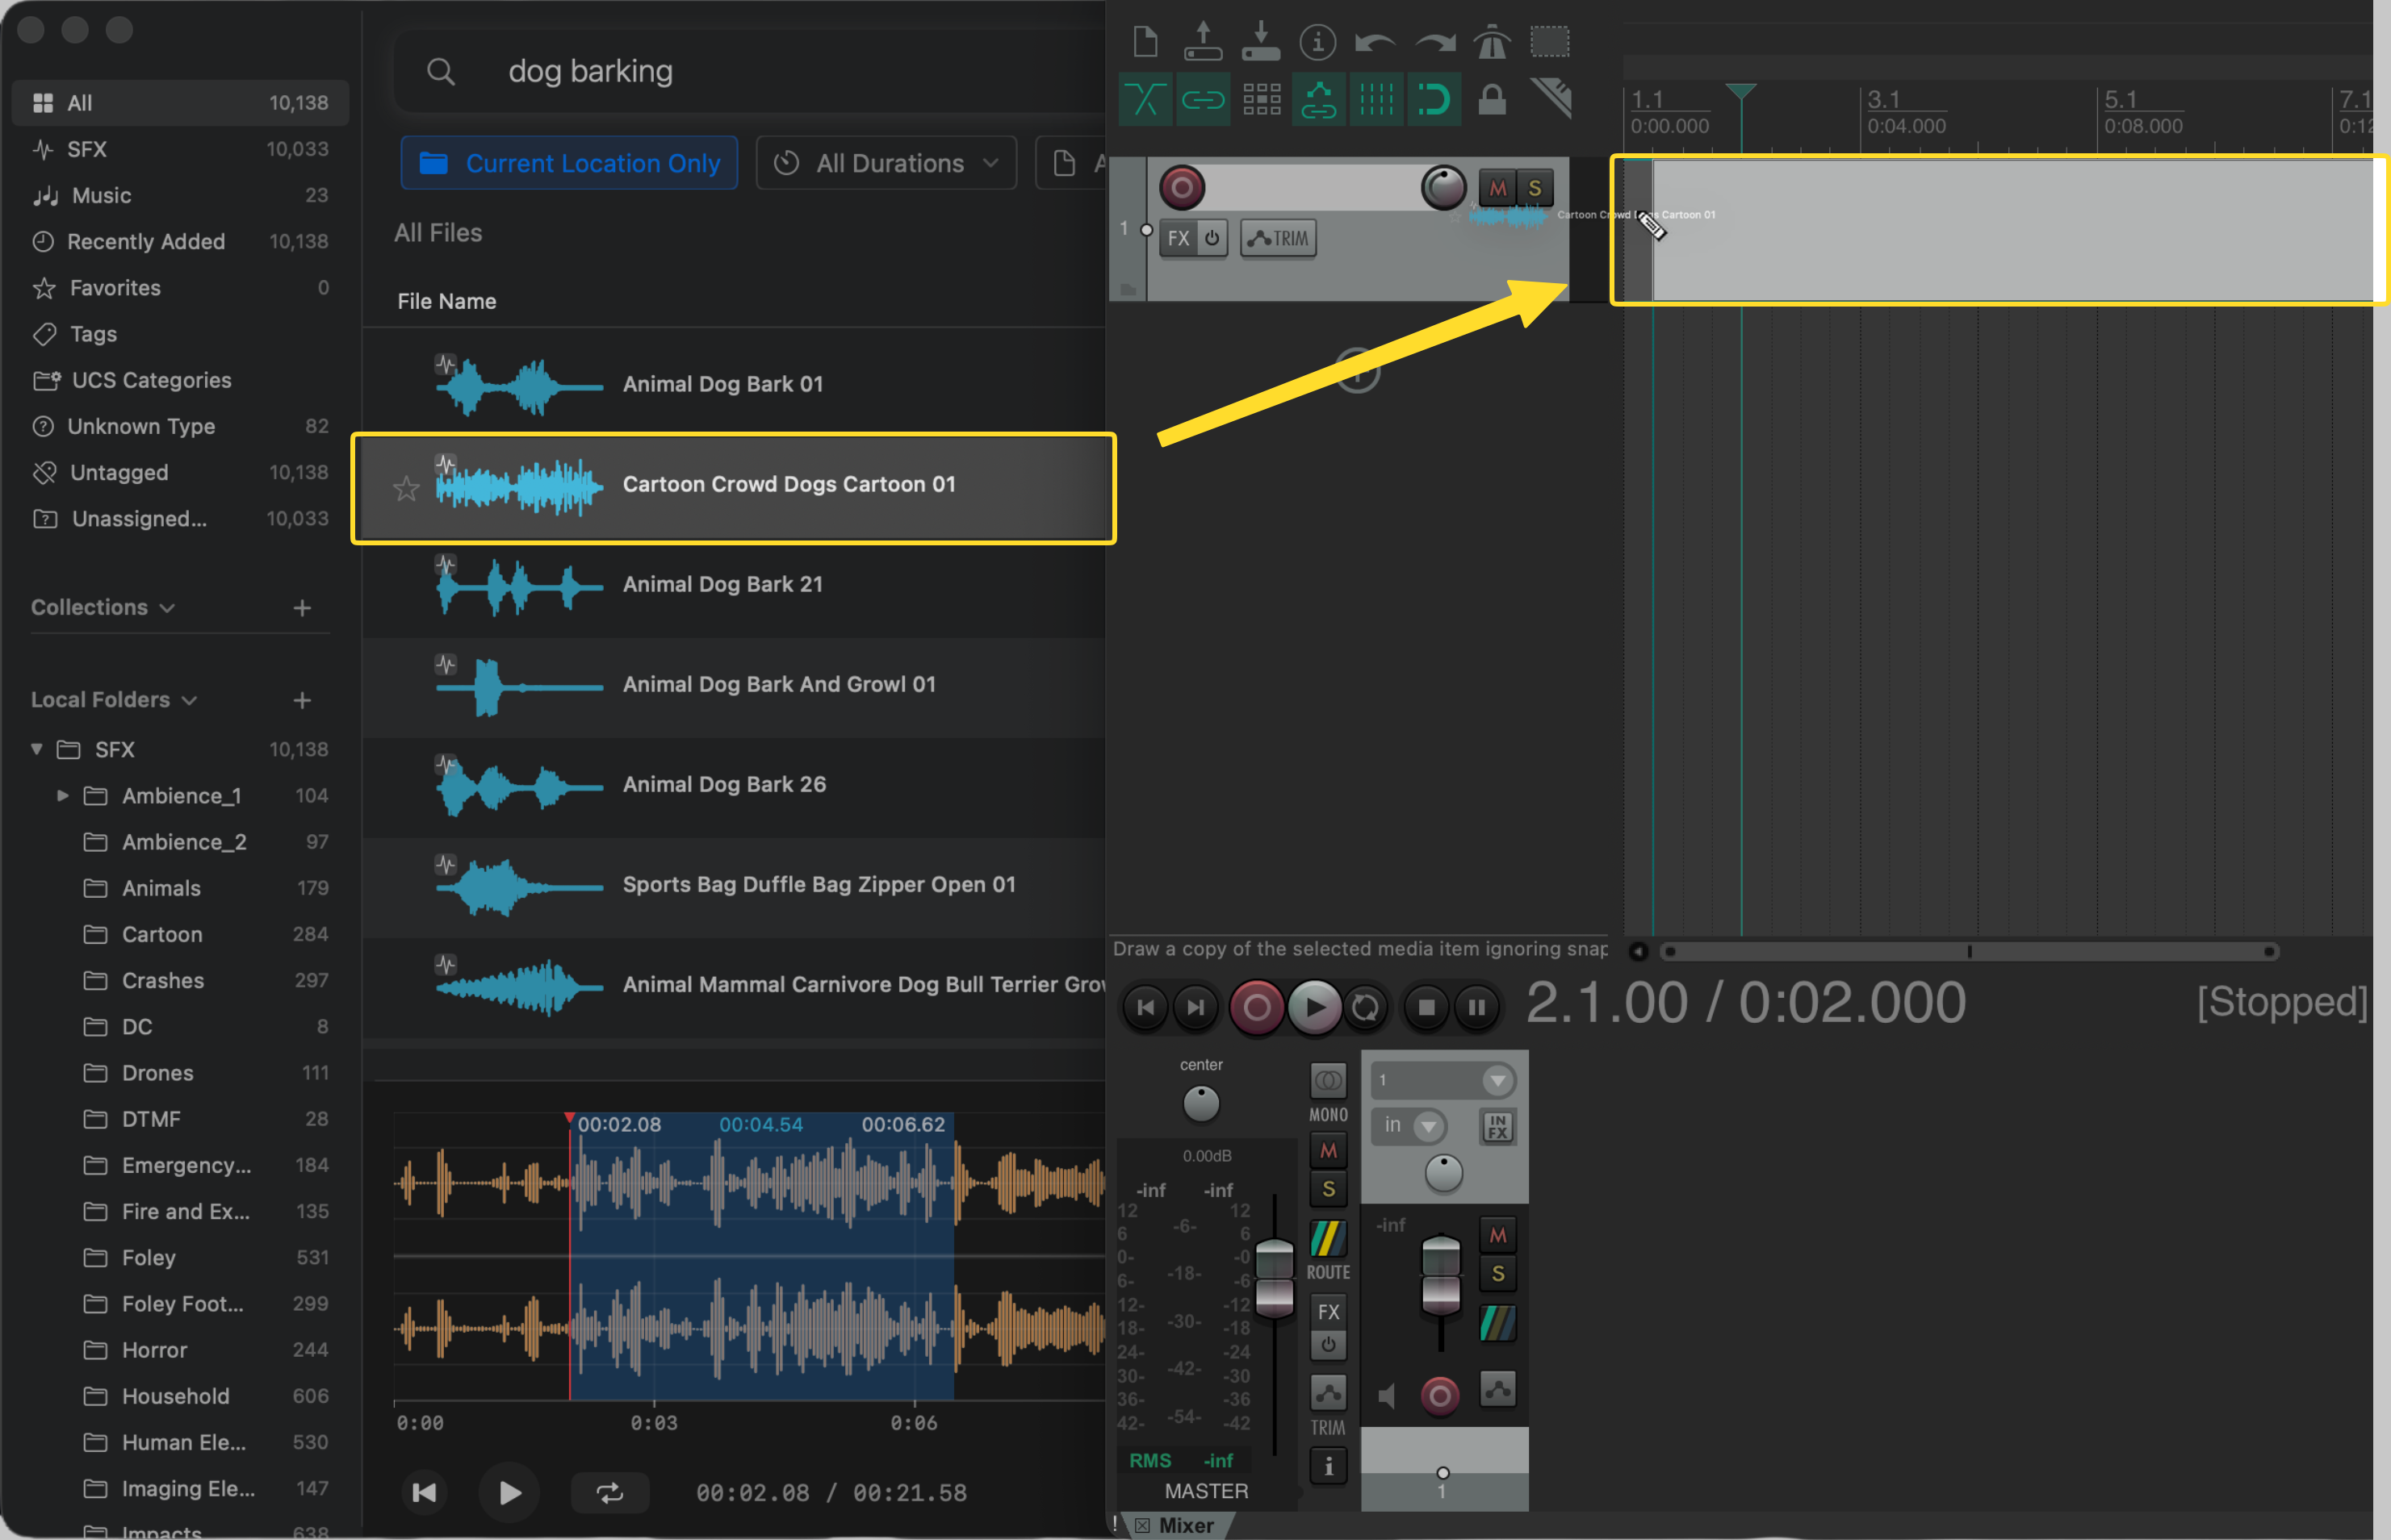Click the dog barking search field

point(750,71)
